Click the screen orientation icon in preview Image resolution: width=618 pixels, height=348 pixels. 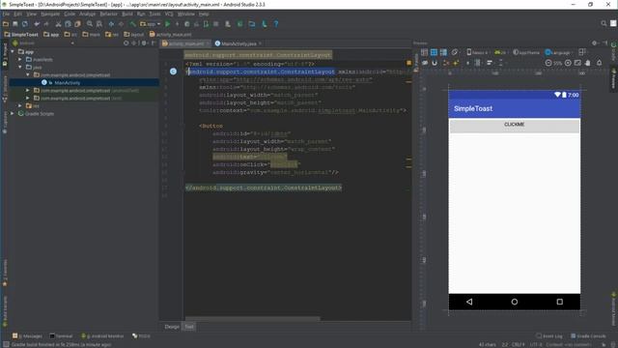[x=455, y=52]
